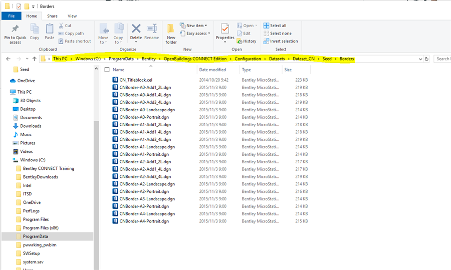Open the Delete options dropdown arrow

click(x=136, y=42)
